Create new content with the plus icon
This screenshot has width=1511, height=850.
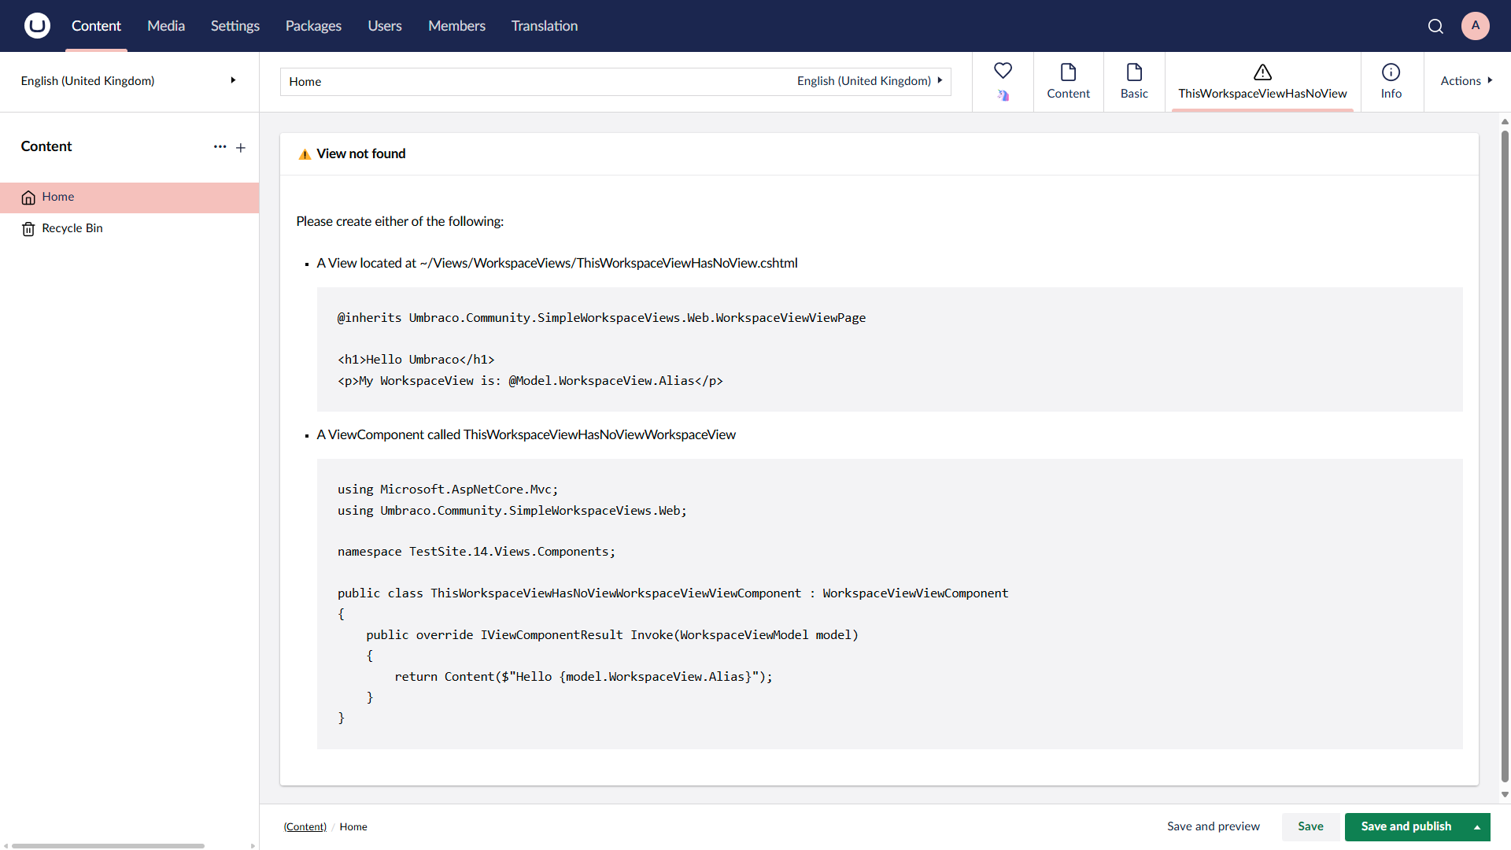pyautogui.click(x=241, y=147)
